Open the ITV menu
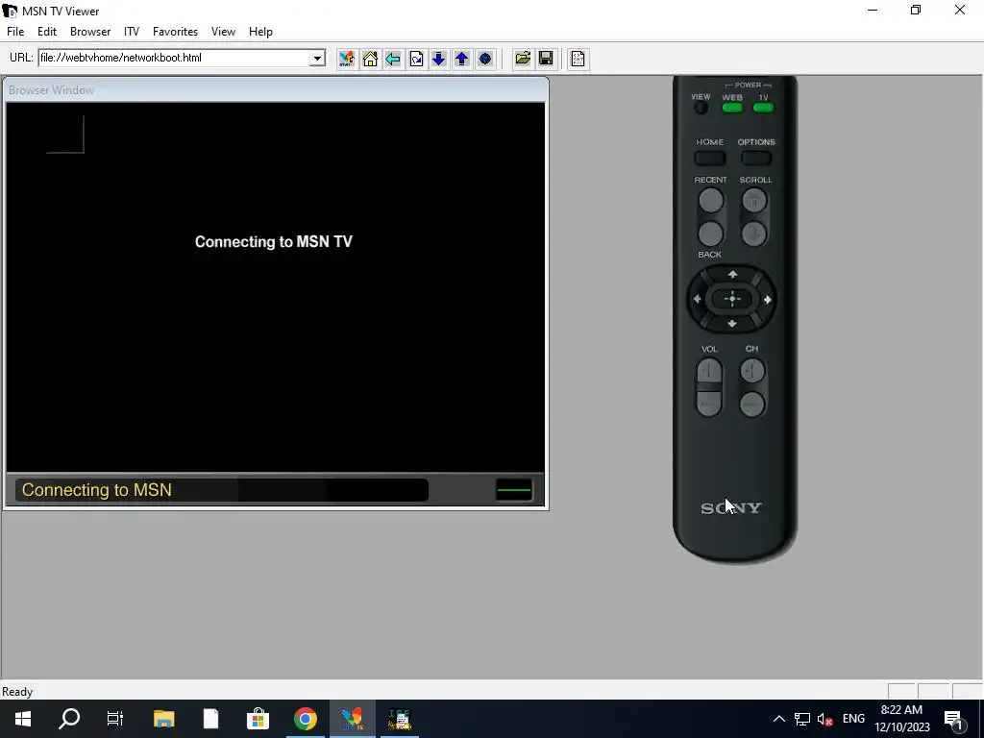 [131, 32]
